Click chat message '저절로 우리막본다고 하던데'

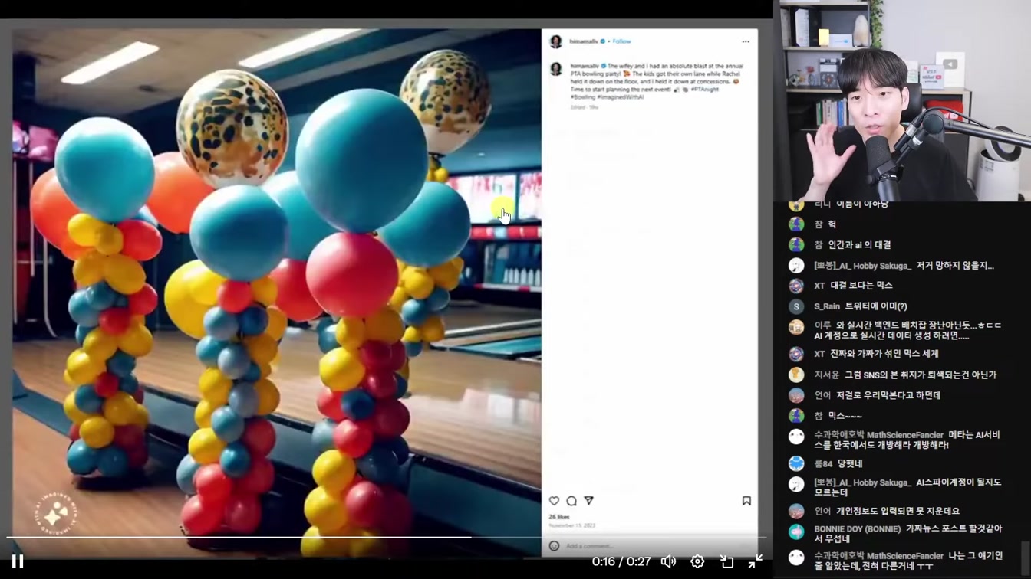pos(888,395)
